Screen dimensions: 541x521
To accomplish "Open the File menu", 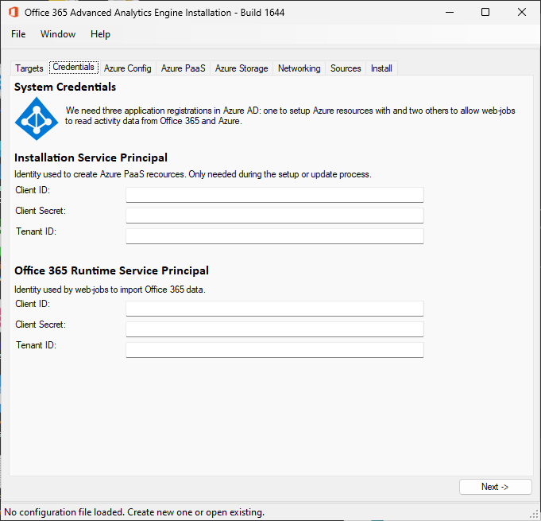I will tap(18, 34).
